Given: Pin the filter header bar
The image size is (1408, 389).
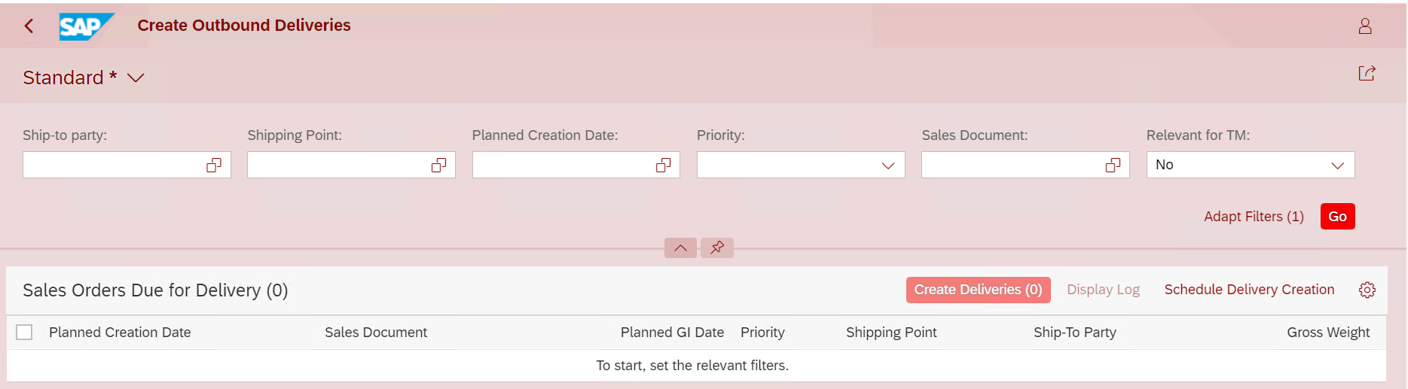Looking at the screenshot, I should [x=717, y=248].
